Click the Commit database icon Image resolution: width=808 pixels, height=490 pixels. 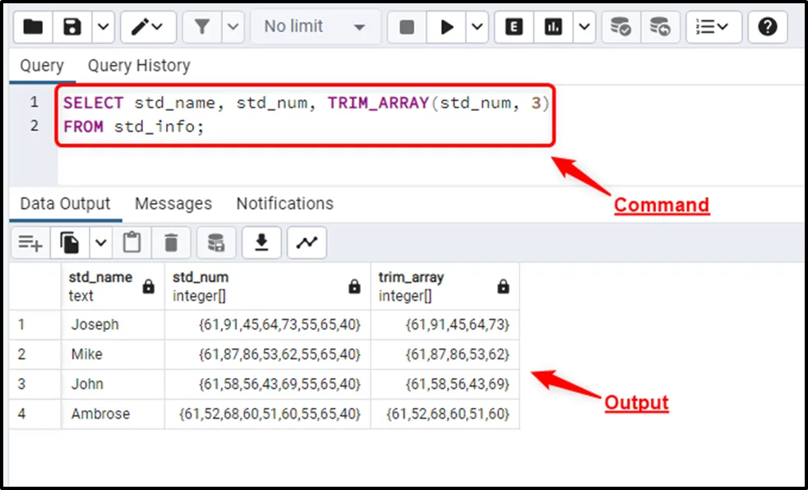tap(621, 27)
